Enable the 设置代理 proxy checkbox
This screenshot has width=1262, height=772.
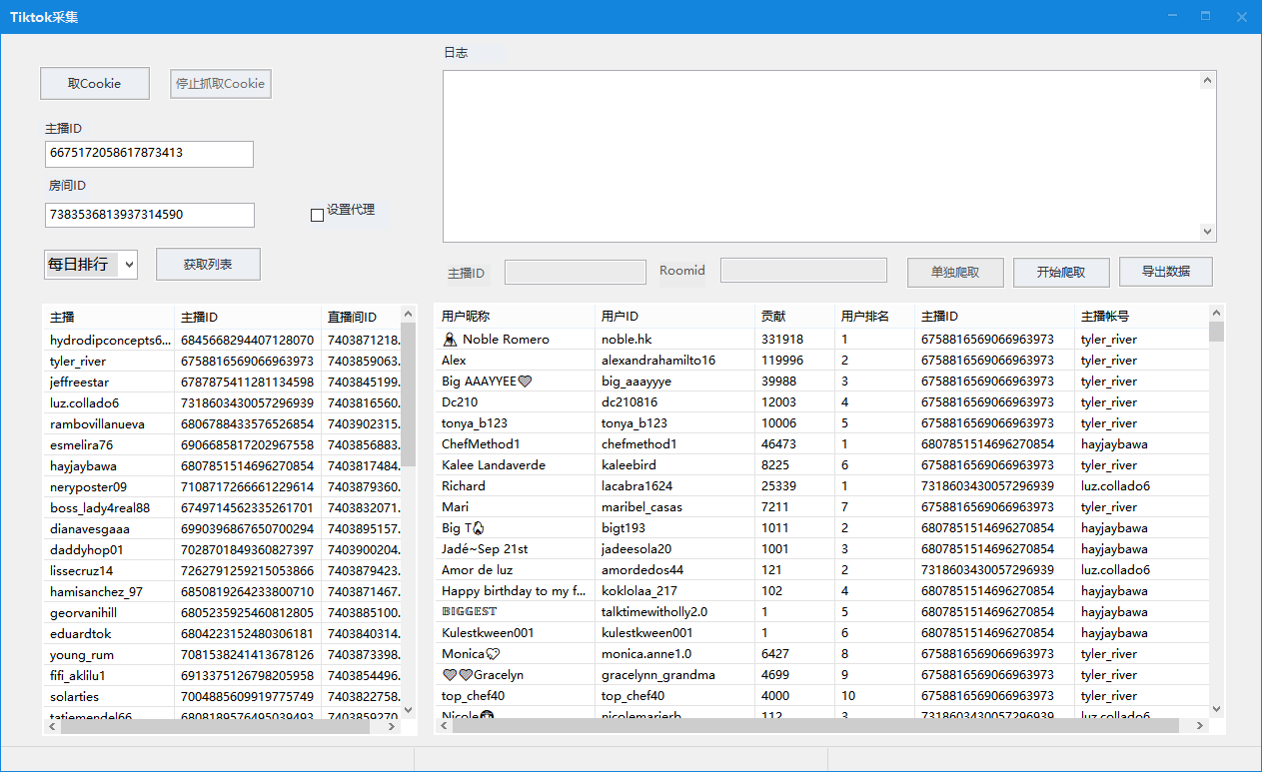click(x=318, y=215)
